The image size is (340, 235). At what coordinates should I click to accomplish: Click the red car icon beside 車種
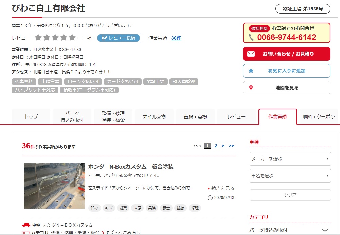coord(26,225)
